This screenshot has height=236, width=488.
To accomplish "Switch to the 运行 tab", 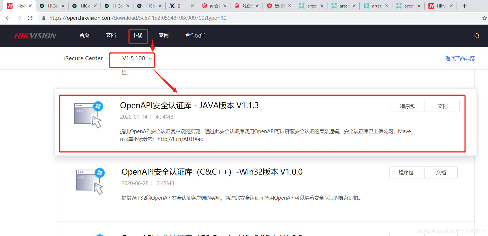I will click(279, 6).
